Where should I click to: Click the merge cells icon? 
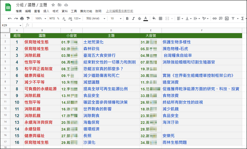pos(167,19)
